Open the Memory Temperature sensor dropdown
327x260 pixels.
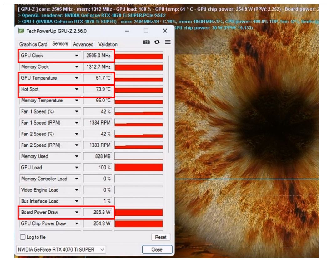(77, 100)
